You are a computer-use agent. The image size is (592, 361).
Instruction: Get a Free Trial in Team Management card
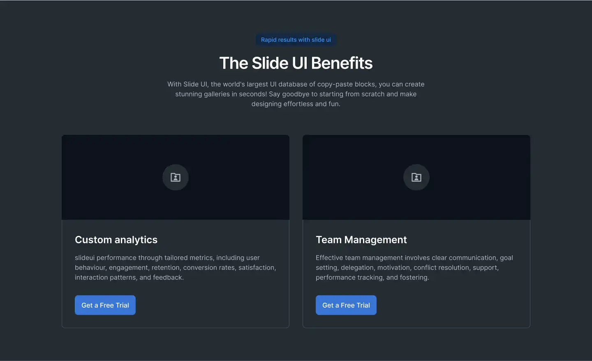(x=346, y=305)
